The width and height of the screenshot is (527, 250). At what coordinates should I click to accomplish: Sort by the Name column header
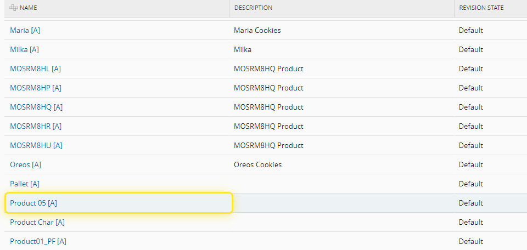(32, 8)
